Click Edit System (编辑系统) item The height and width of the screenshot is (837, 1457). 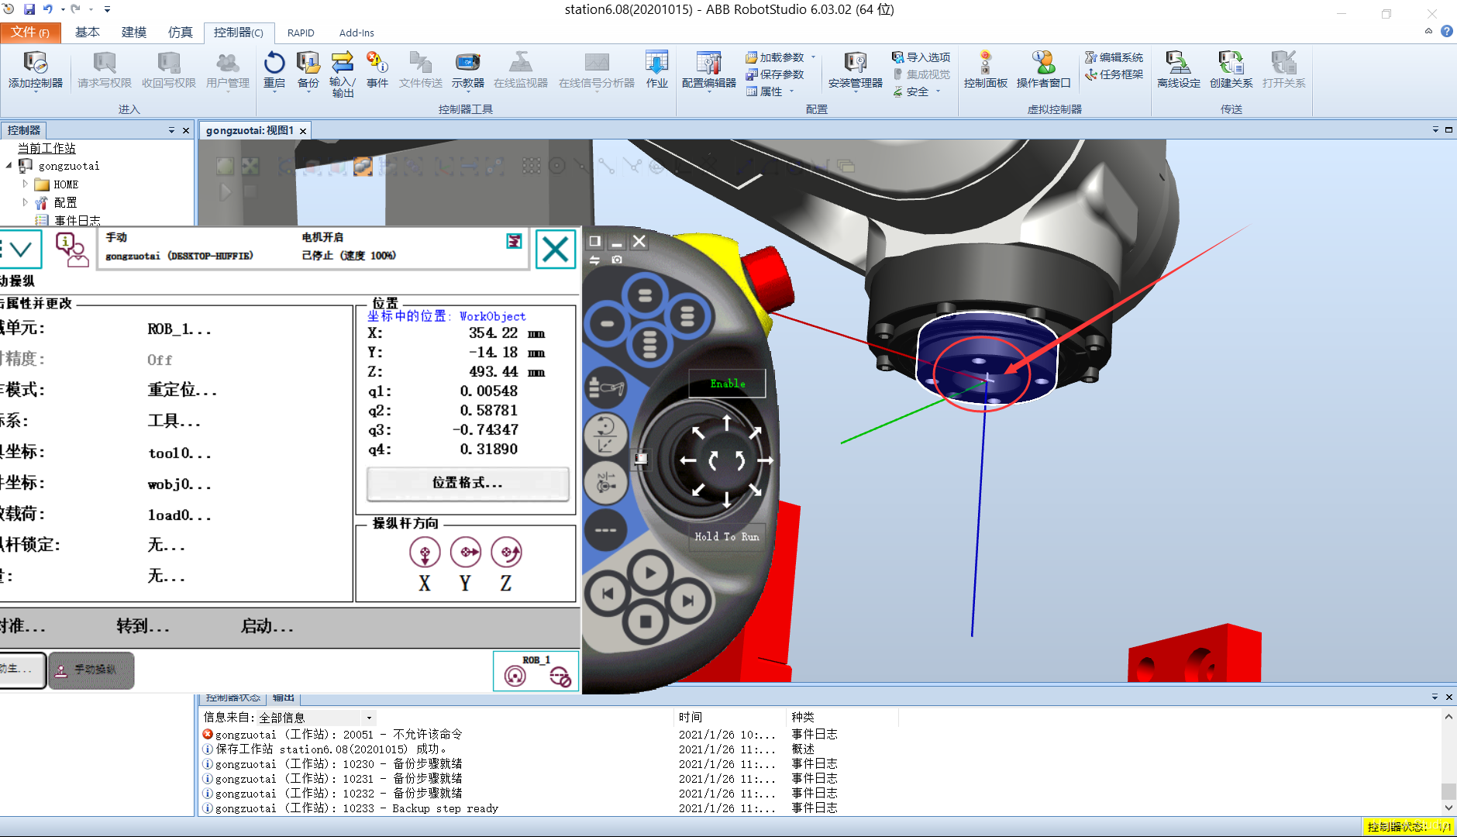[x=1114, y=57]
